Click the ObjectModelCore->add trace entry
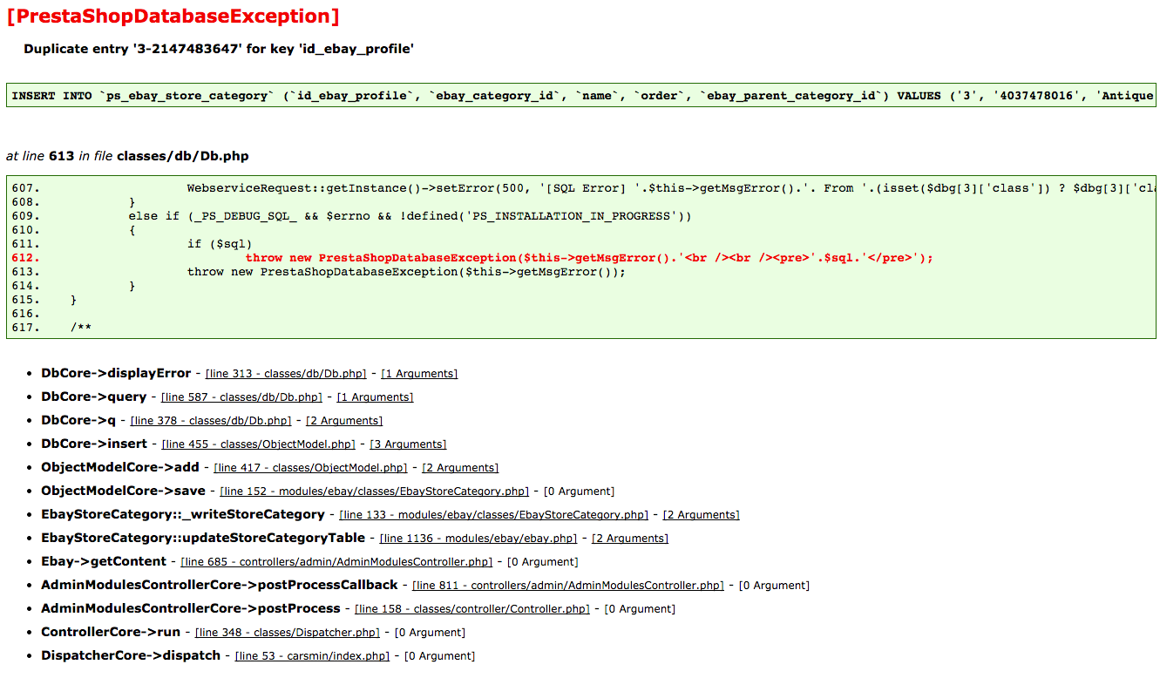Viewport: 1160px width, 678px height. pos(120,467)
